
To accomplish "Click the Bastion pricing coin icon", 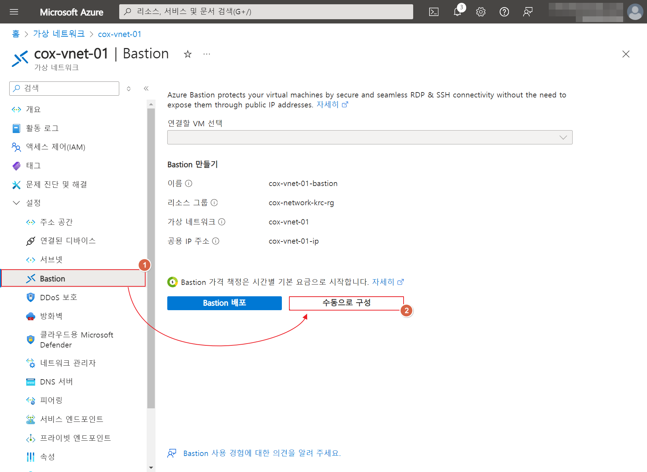I will click(x=172, y=282).
